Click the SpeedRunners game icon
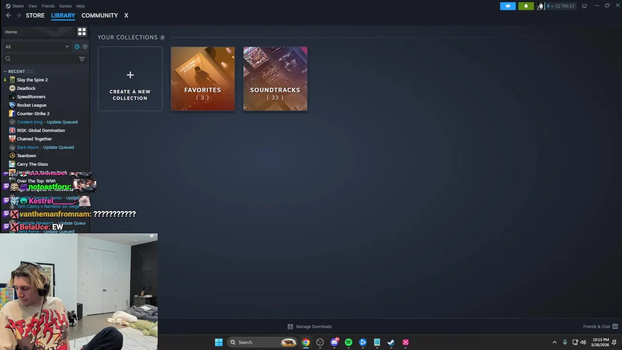Image resolution: width=622 pixels, height=350 pixels. coord(12,97)
